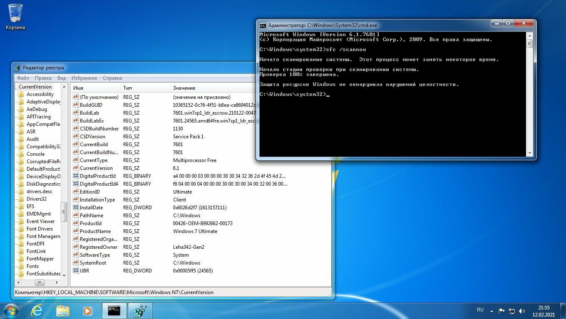Click the RU language indicator
Image resolution: width=566 pixels, height=319 pixels.
coord(480,310)
